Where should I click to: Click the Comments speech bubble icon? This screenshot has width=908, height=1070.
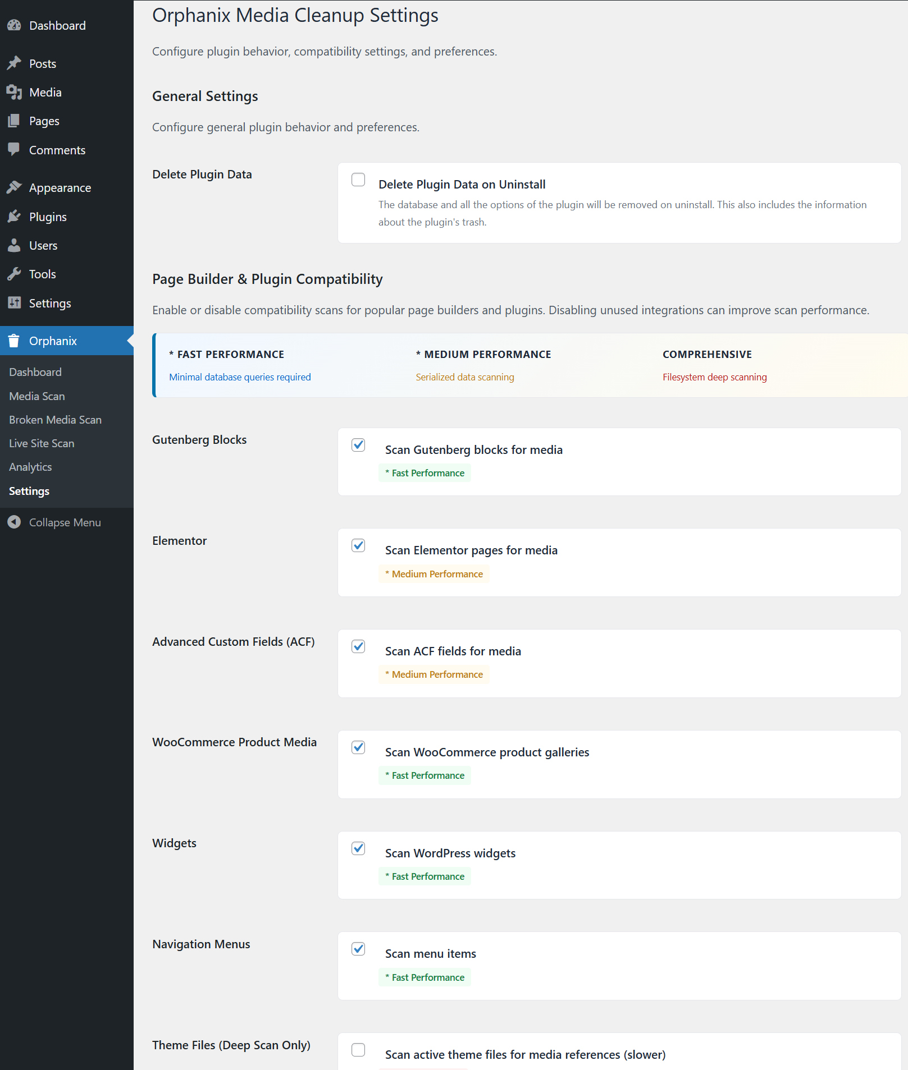(14, 149)
